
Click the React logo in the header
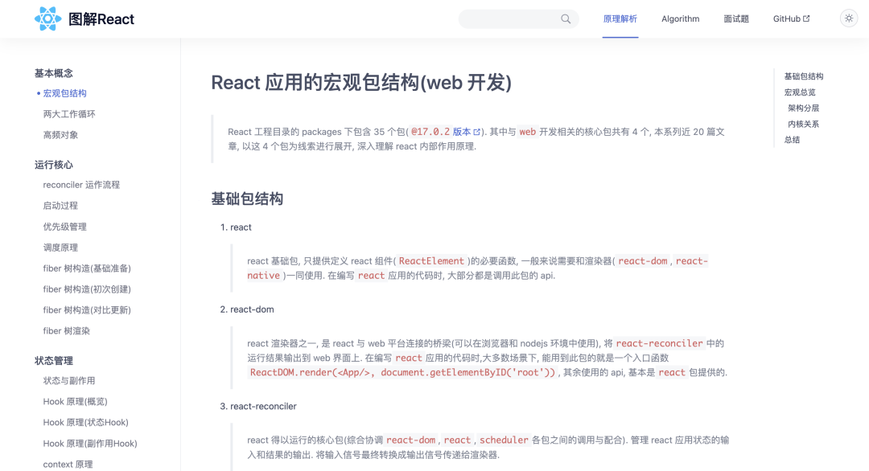point(47,18)
